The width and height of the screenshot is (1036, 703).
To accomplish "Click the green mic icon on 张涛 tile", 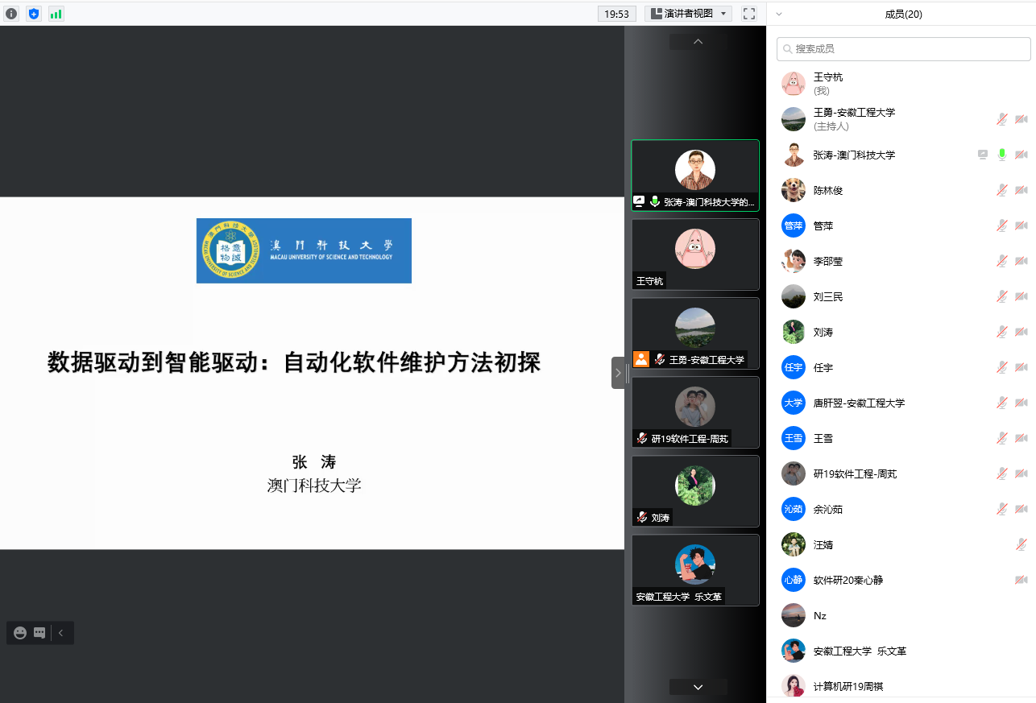I will [655, 201].
